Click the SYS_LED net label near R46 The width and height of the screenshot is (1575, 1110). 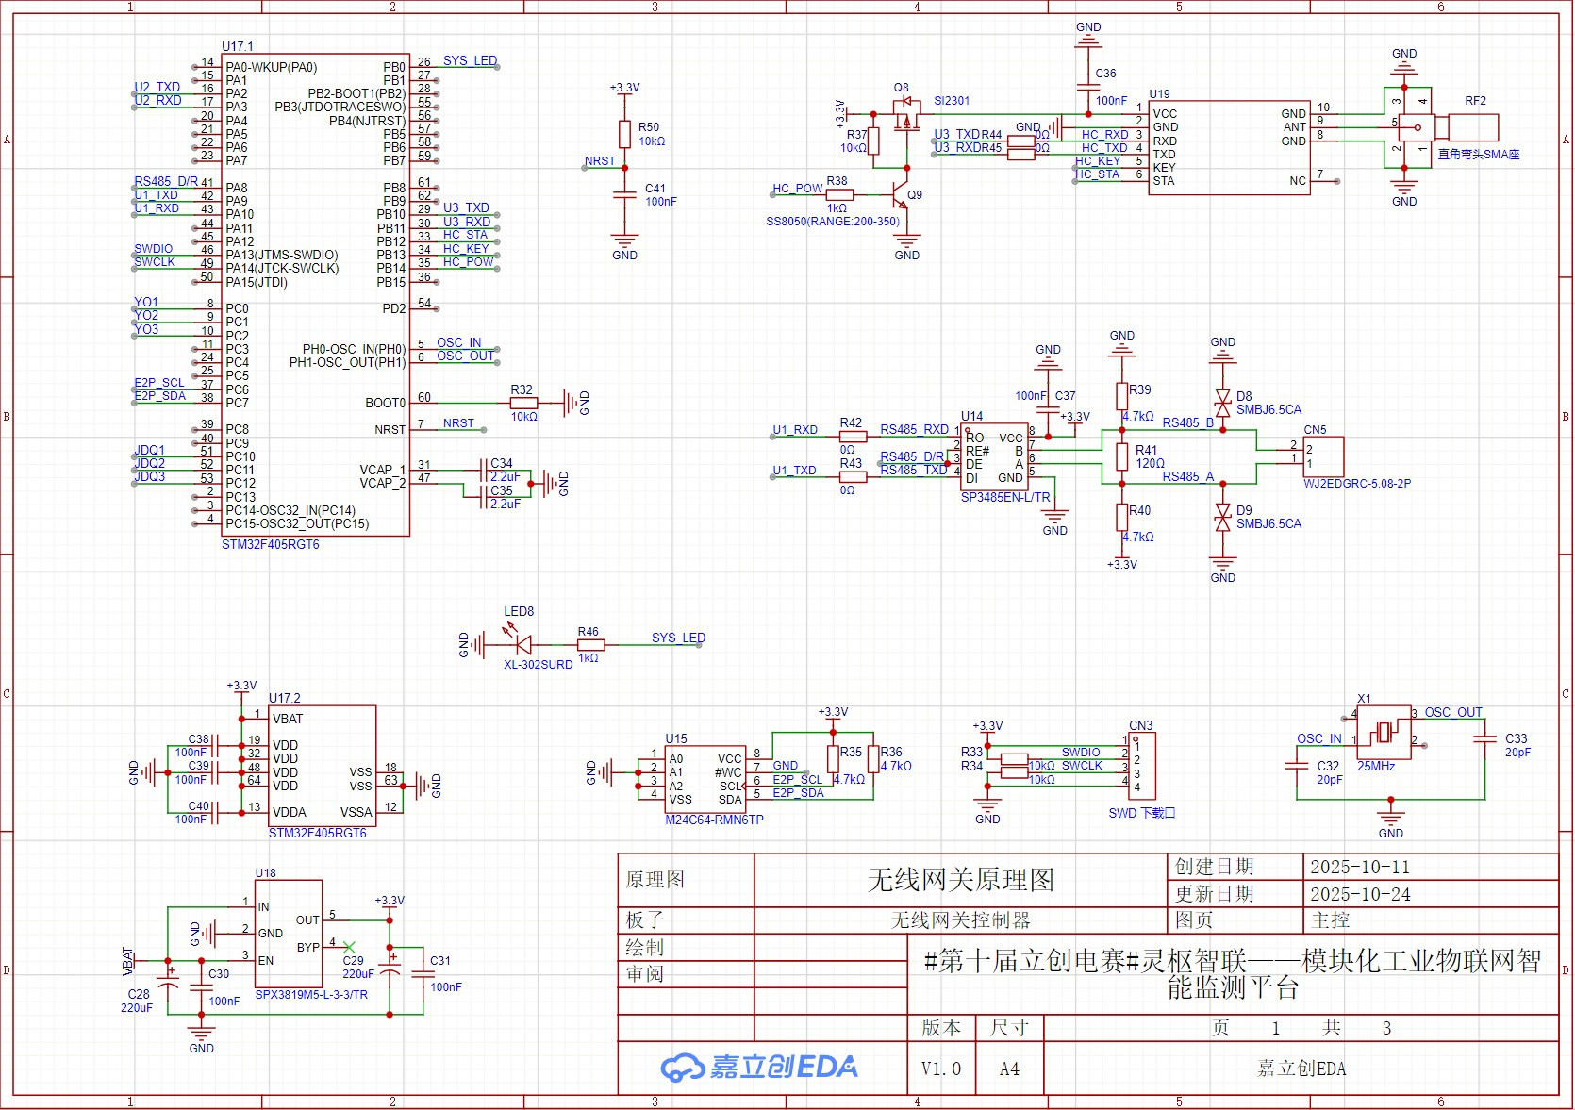click(678, 638)
